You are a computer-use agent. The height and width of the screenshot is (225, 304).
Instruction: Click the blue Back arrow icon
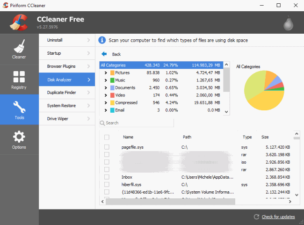[104, 54]
